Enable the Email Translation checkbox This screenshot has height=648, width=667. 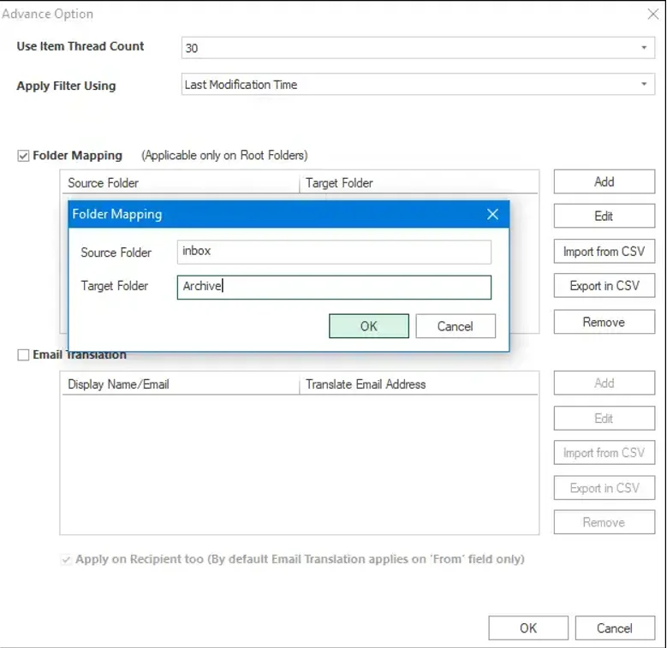[23, 354]
